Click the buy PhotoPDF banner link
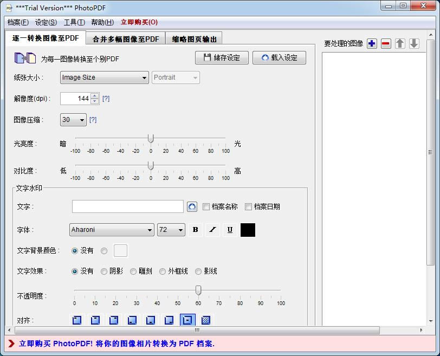Viewport: 440px width, 356px height. point(117,344)
